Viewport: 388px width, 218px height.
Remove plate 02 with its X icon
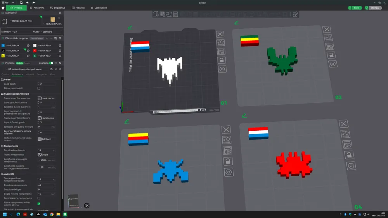pyautogui.click(x=327, y=29)
